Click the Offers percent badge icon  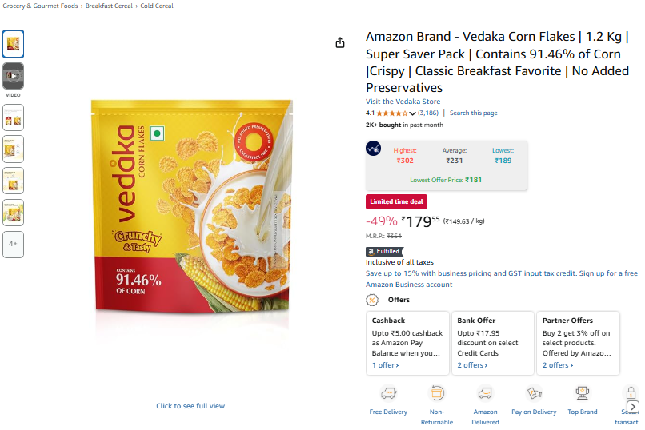[x=372, y=300]
